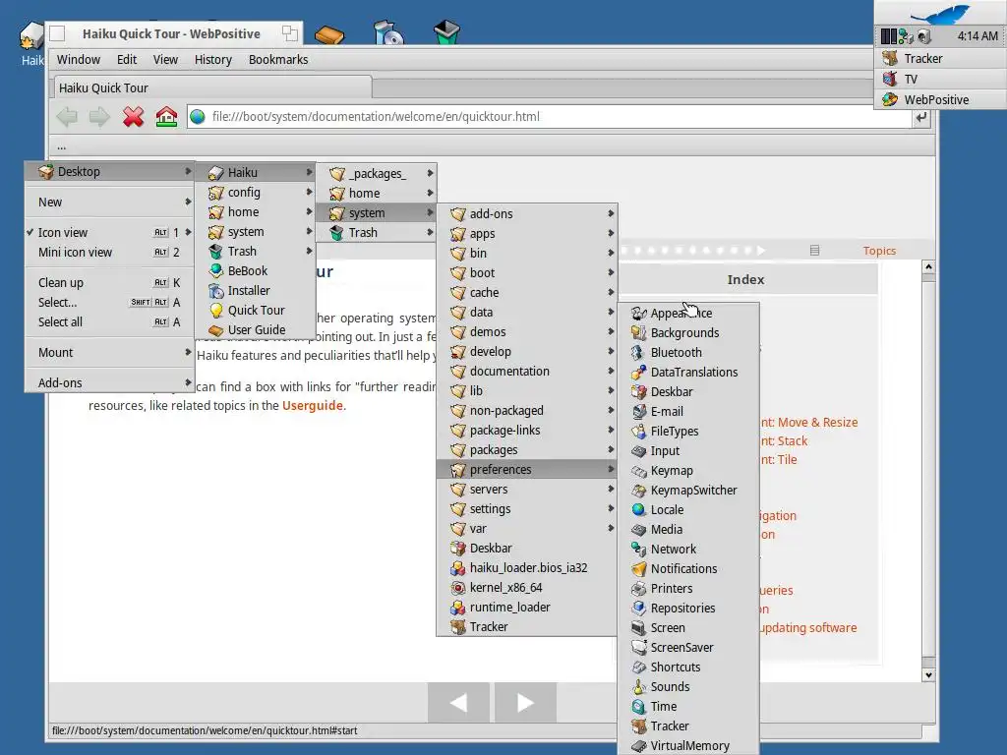Open Appearance preferences
The height and width of the screenshot is (755, 1007).
tap(688, 314)
